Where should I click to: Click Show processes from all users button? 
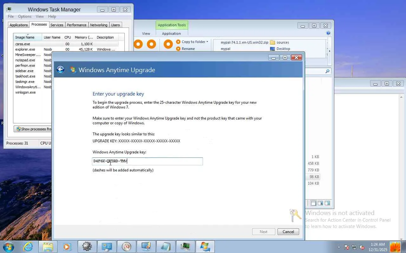33,129
